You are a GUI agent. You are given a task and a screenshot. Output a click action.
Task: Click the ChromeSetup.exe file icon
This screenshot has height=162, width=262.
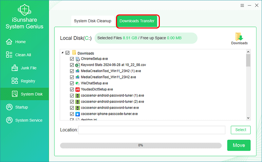[78, 59]
